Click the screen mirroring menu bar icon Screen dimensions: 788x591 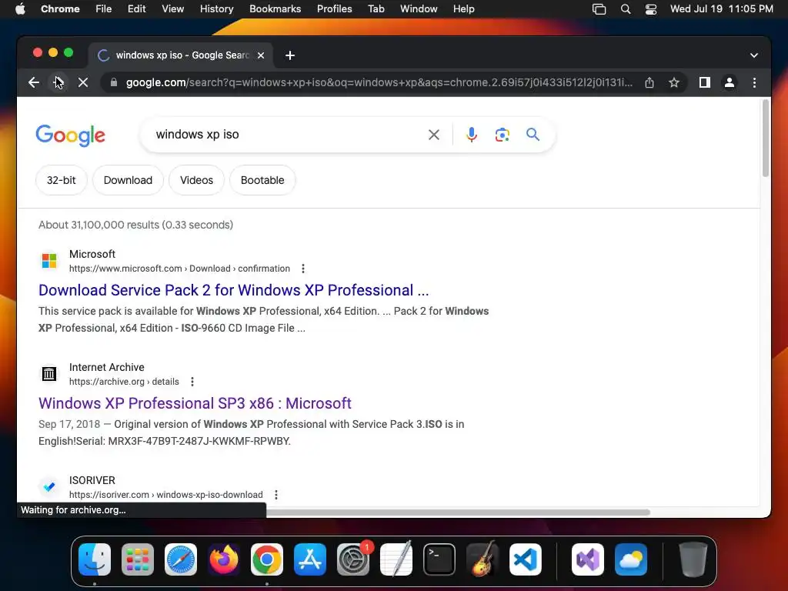pyautogui.click(x=599, y=9)
